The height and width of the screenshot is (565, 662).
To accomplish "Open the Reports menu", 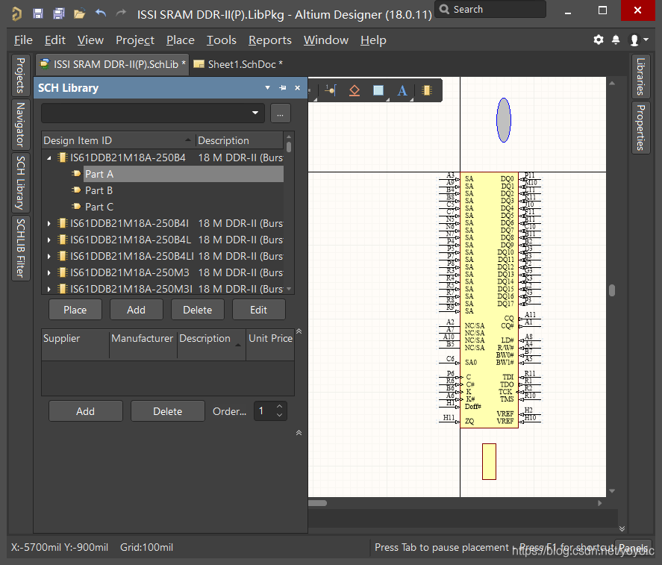I will coord(269,40).
